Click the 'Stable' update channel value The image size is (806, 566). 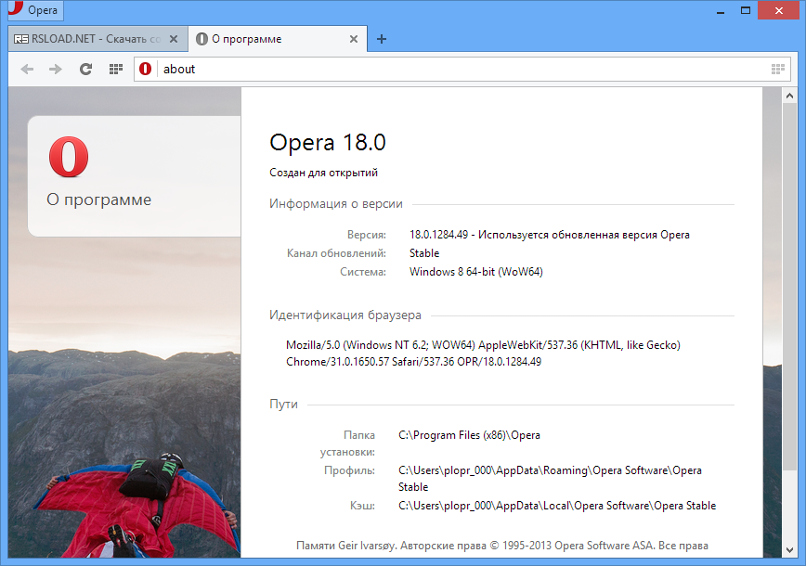[424, 253]
